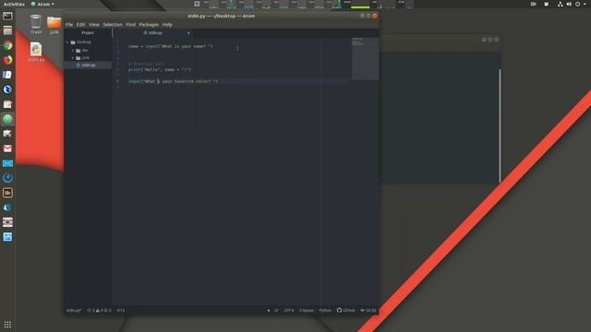This screenshot has height=332, width=591.
Task: Launch Google Chrome from the dock
Action: click(x=7, y=45)
